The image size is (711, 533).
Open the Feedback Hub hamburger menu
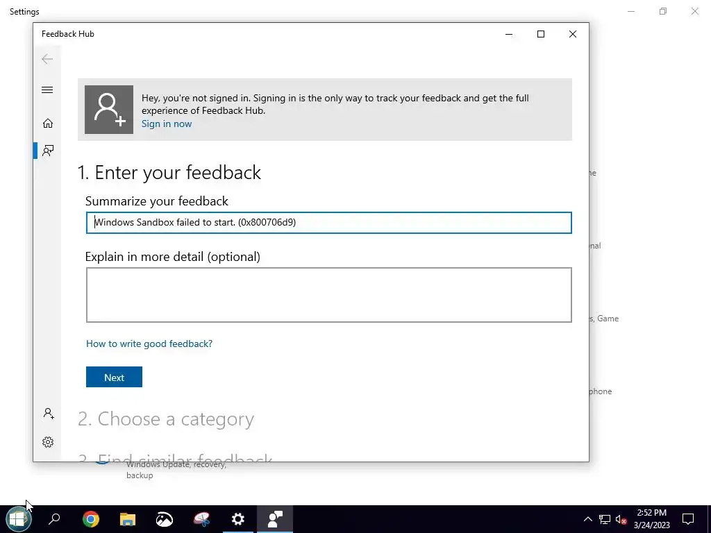pos(47,90)
